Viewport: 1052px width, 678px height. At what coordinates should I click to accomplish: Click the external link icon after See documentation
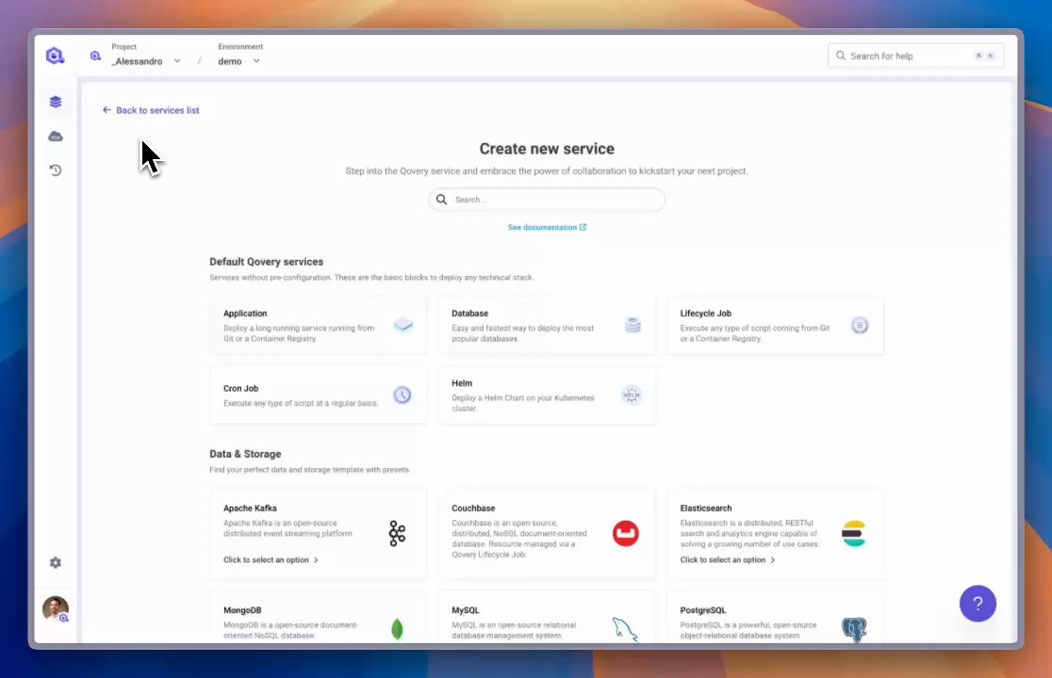pos(583,227)
